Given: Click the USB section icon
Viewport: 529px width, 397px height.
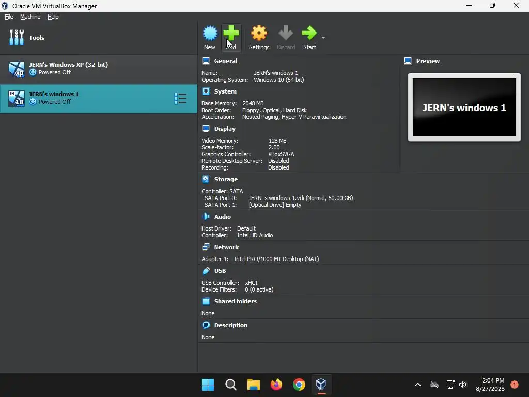Looking at the screenshot, I should coord(206,271).
